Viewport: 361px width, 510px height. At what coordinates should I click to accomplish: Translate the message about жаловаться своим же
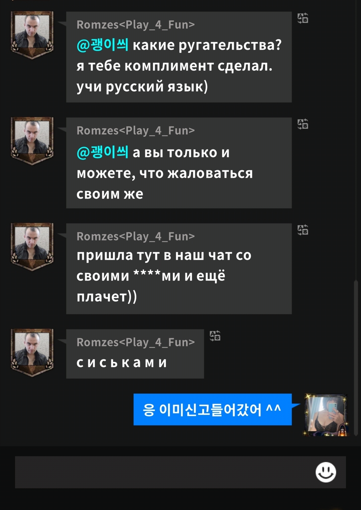tap(303, 124)
